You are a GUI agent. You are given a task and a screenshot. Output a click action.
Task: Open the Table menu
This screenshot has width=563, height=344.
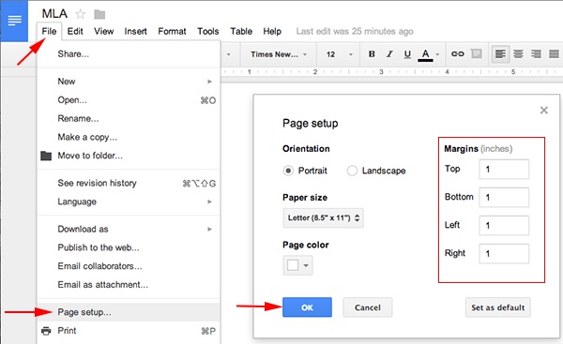tap(241, 32)
